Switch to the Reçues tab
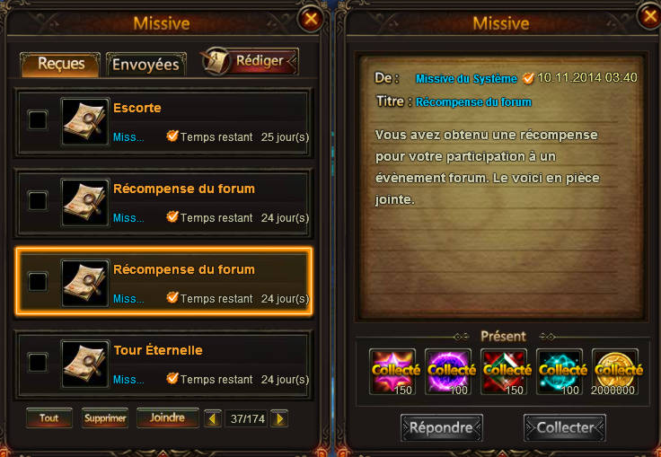 point(60,65)
